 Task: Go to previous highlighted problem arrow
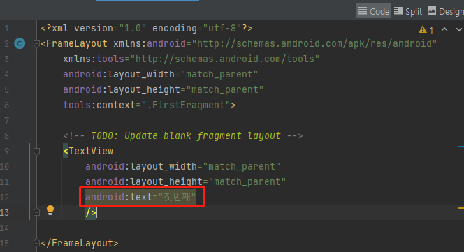(x=444, y=29)
